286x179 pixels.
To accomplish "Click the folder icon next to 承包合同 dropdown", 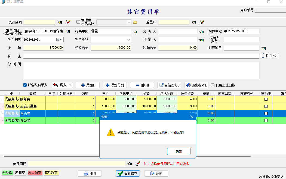I will click(x=135, y=22).
